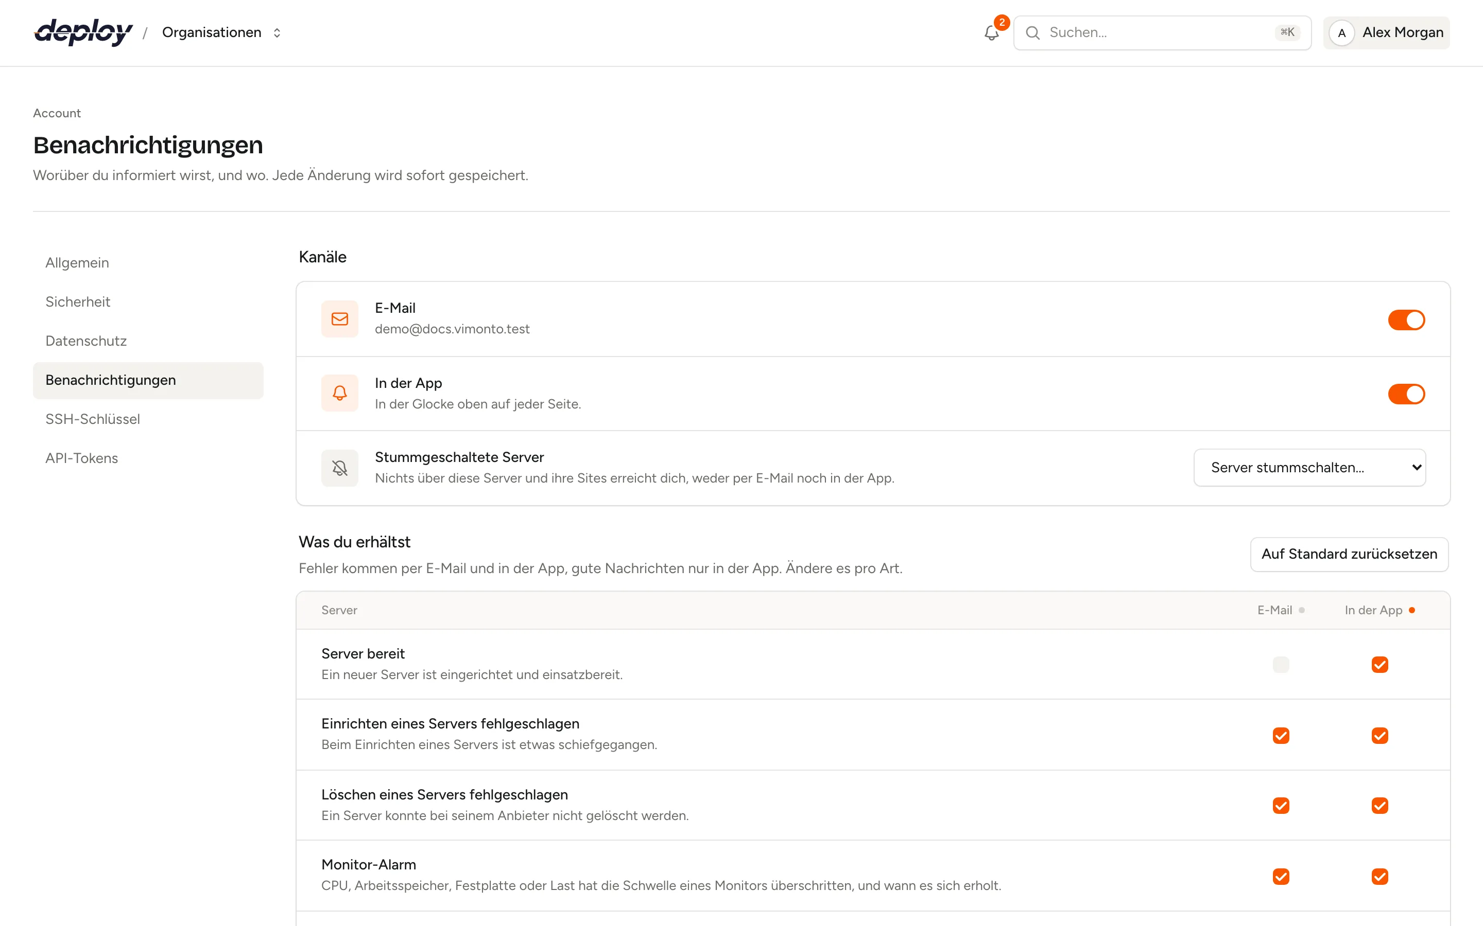The height and width of the screenshot is (926, 1483).
Task: Open the Server stummschalten dropdown
Action: (1309, 468)
